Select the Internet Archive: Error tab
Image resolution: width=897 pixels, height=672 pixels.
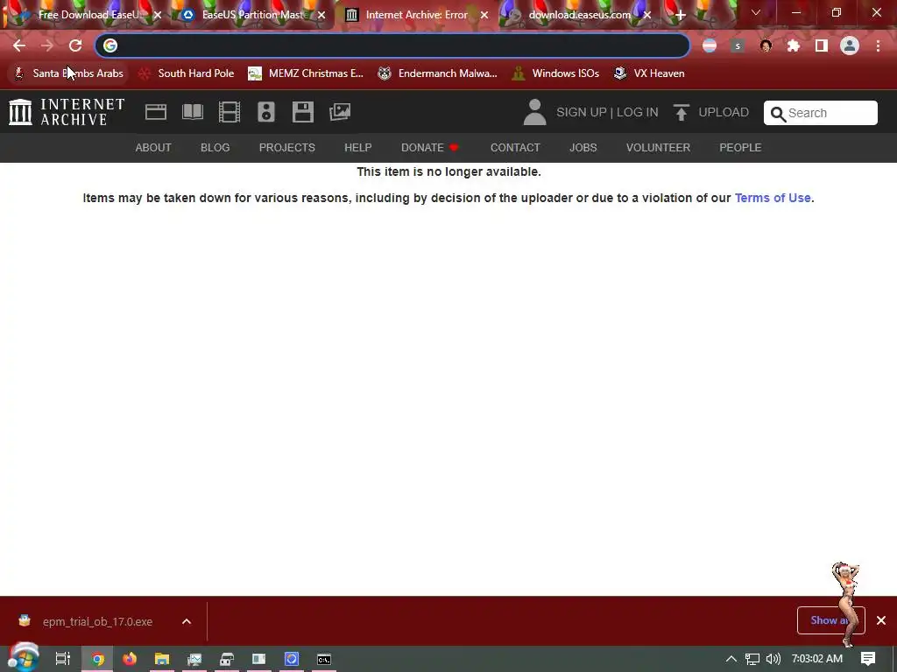pos(416,15)
